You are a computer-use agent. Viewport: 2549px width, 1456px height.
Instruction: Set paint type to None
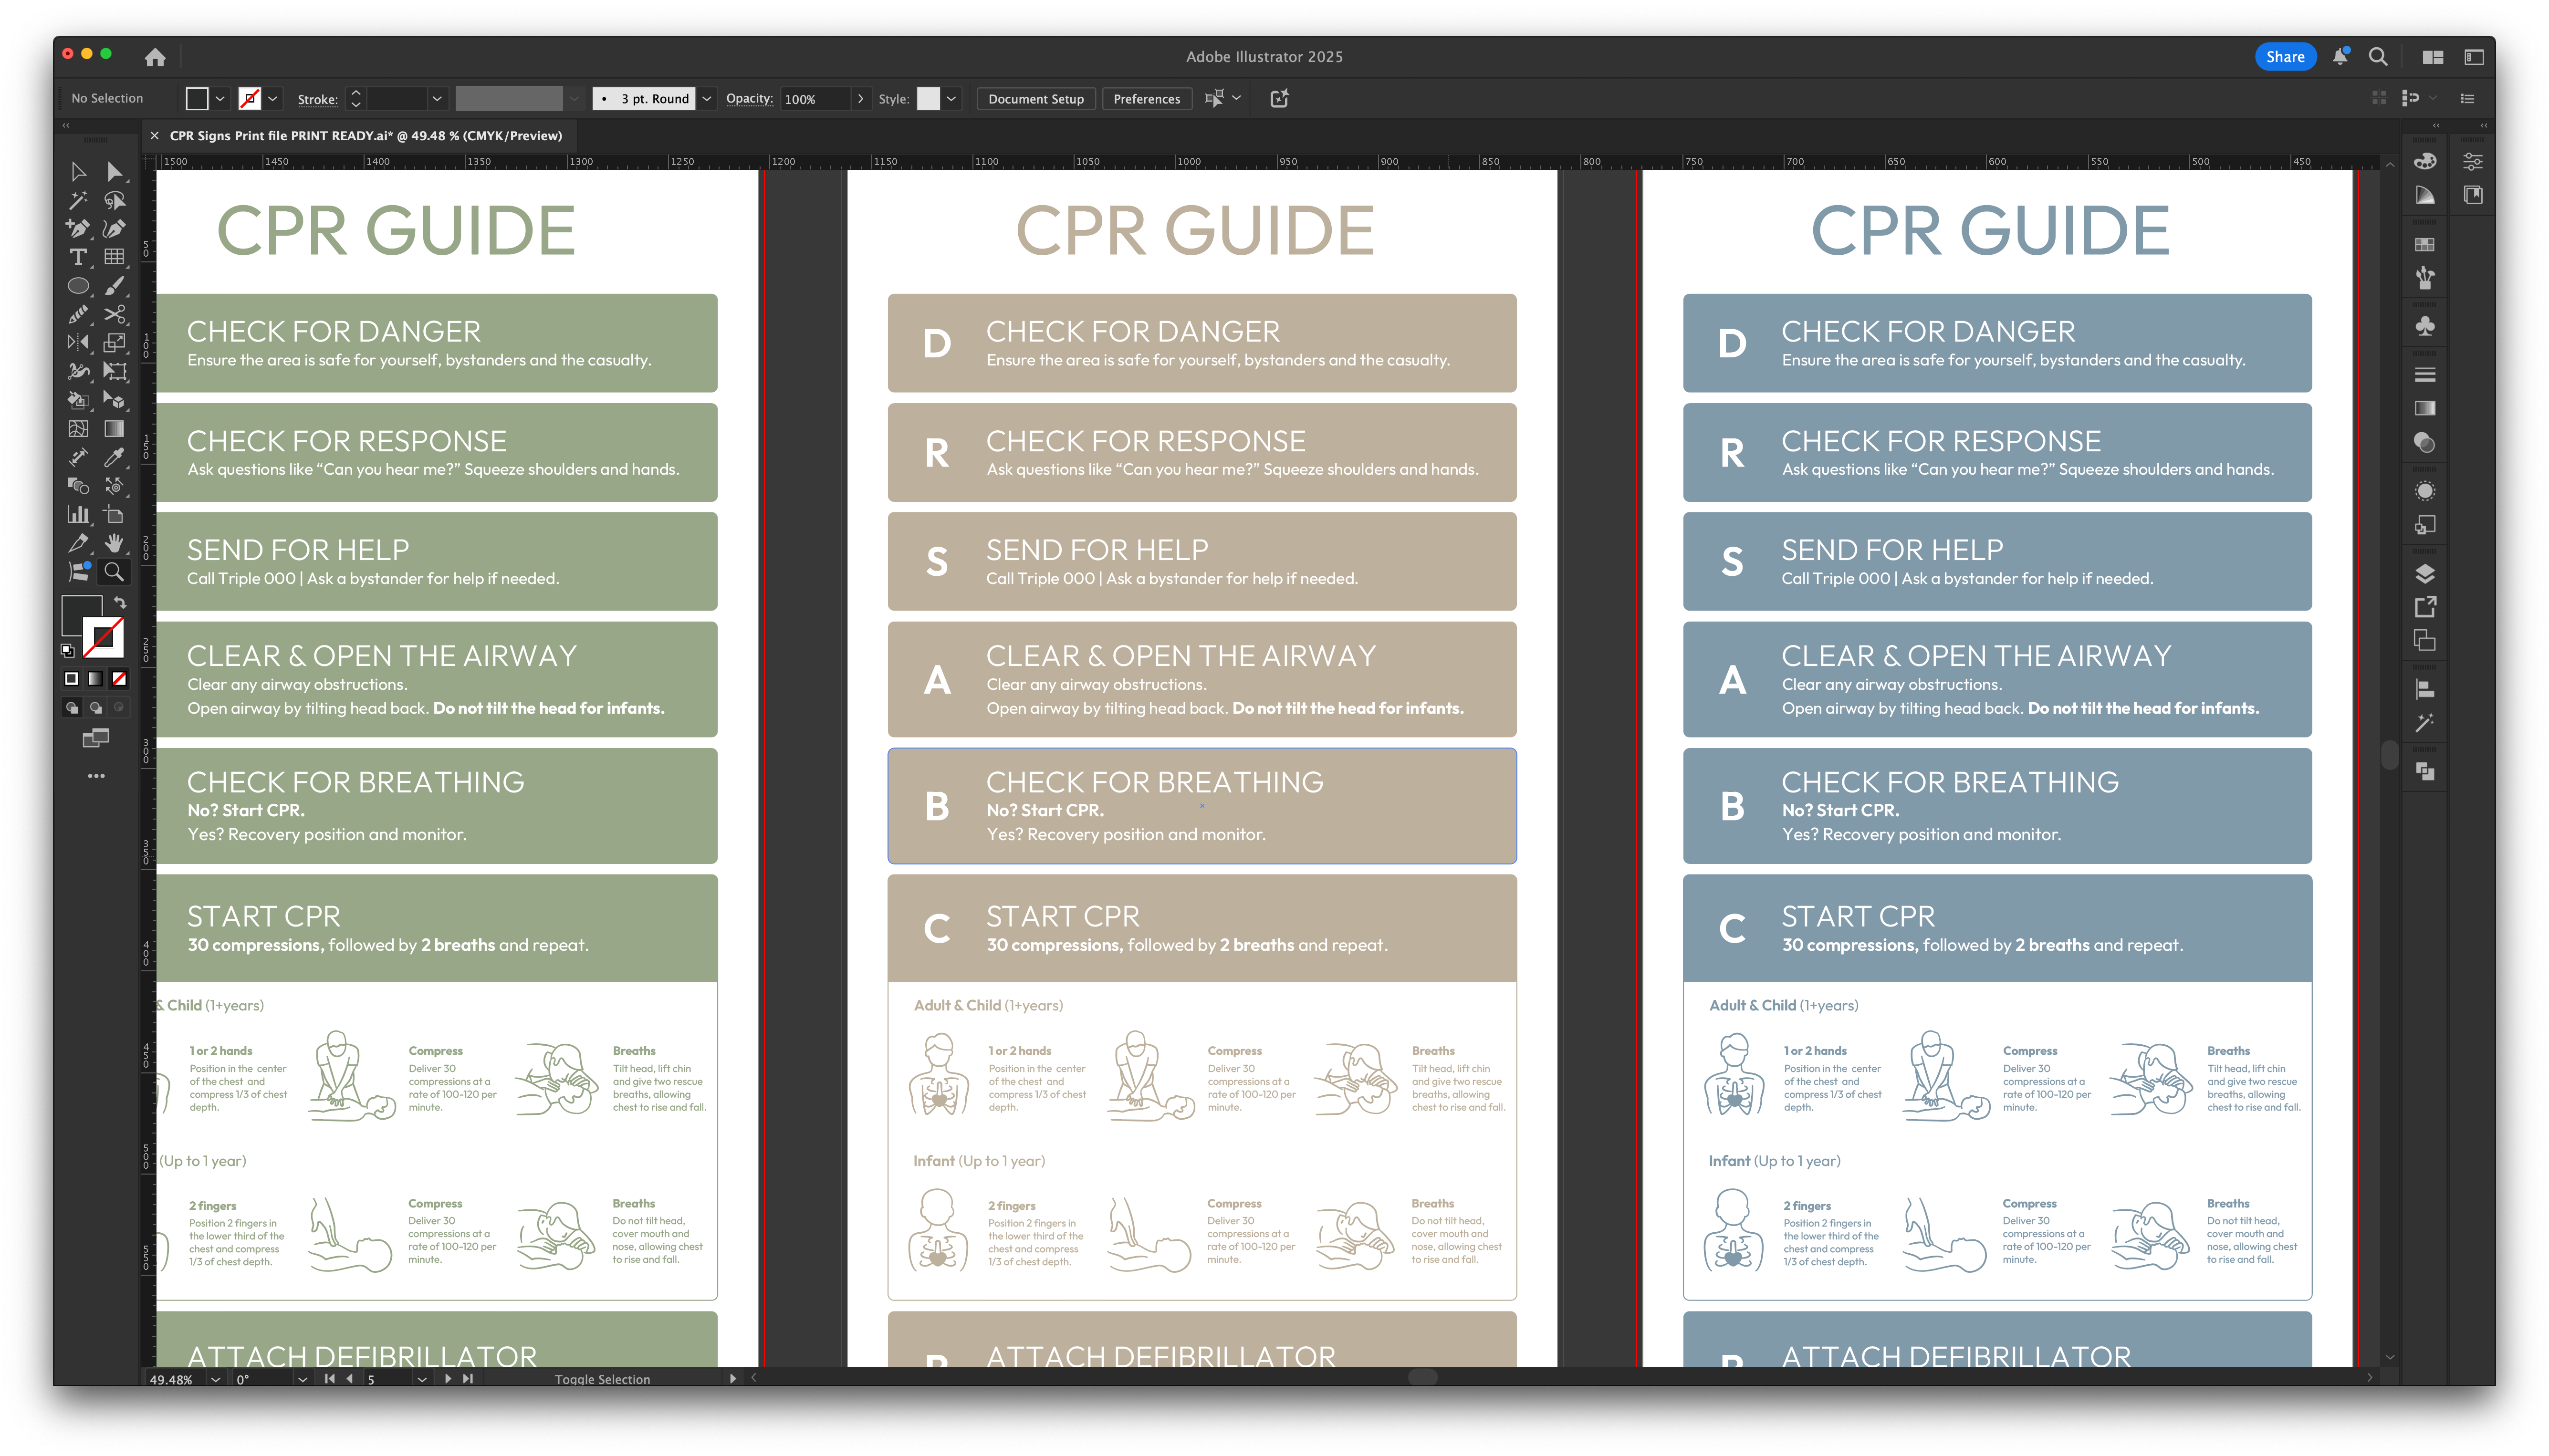click(119, 678)
